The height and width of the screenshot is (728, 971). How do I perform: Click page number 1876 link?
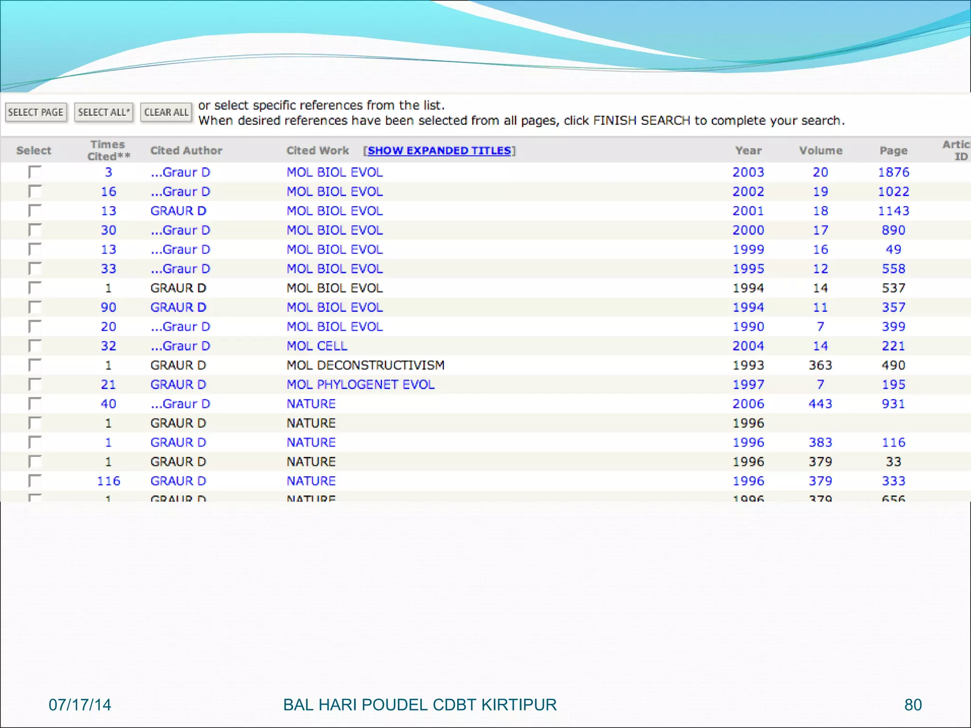click(x=893, y=172)
